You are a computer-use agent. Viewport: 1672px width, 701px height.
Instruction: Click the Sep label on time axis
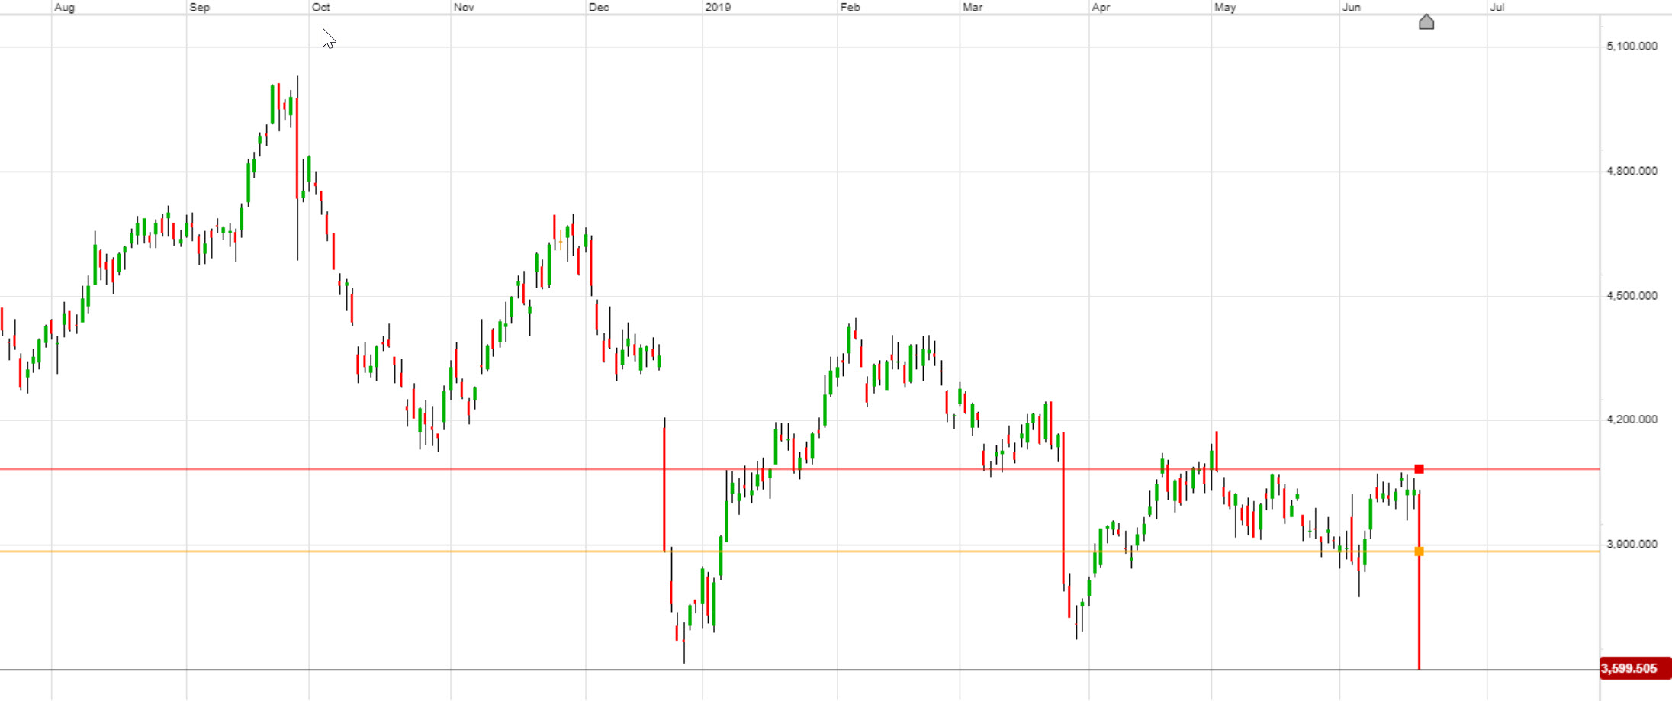pos(199,8)
